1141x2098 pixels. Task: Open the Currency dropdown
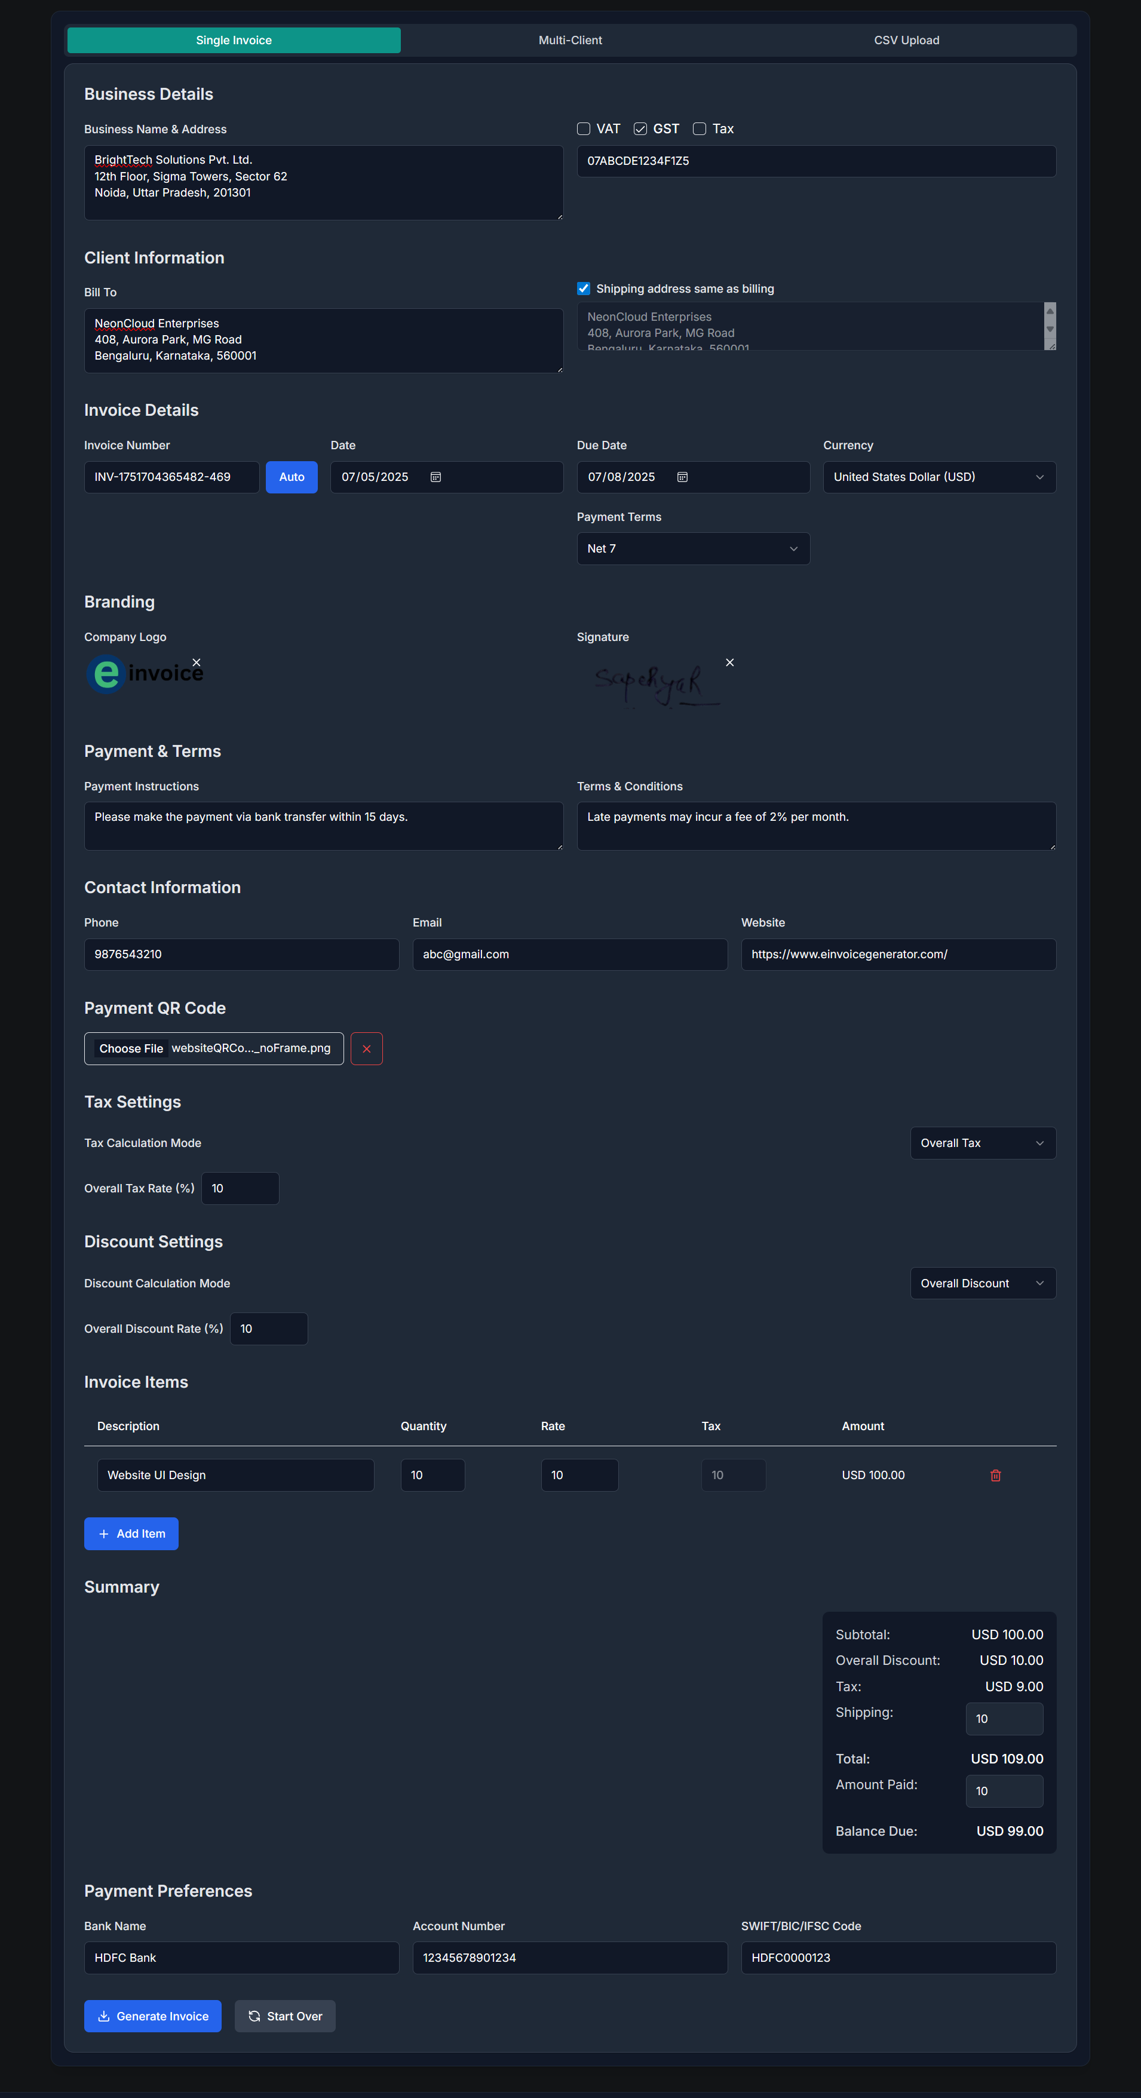coord(938,477)
